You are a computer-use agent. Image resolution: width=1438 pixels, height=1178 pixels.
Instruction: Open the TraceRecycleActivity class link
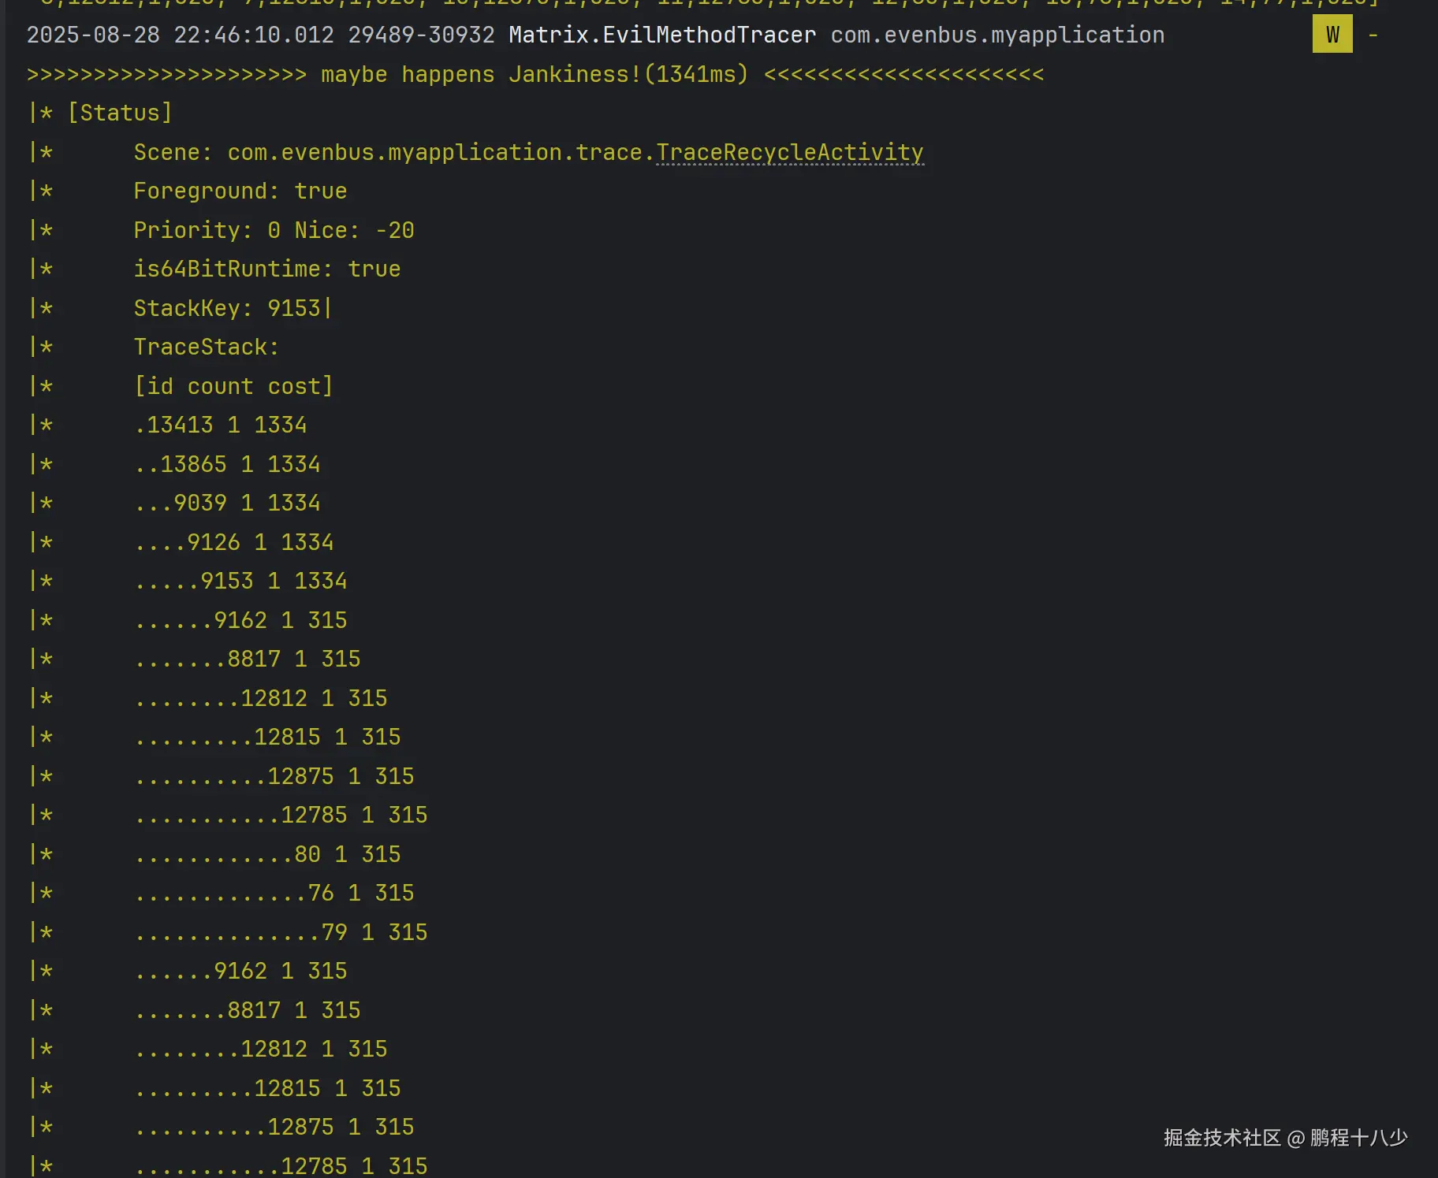(x=789, y=152)
